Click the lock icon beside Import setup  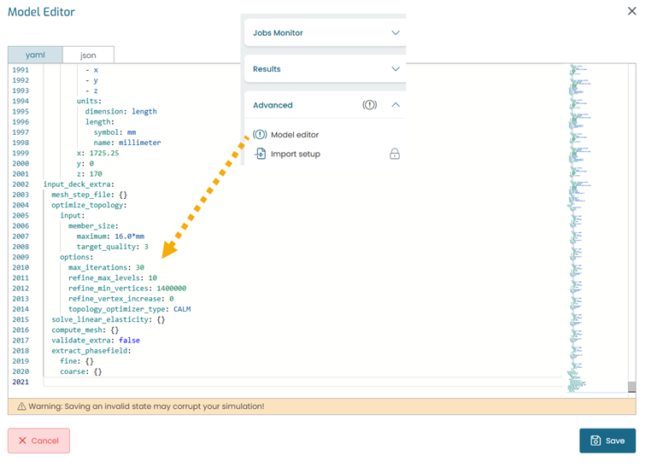[x=395, y=154]
